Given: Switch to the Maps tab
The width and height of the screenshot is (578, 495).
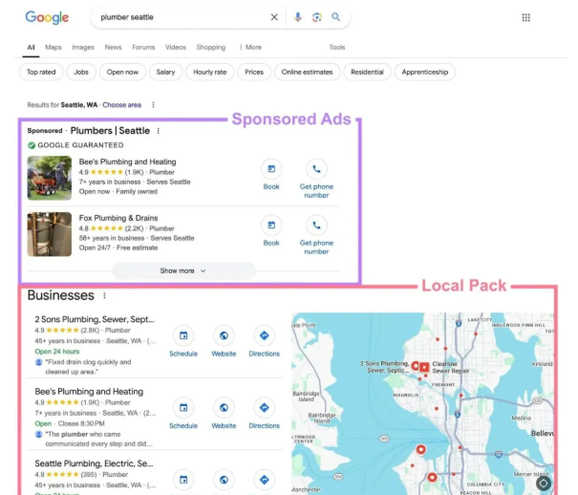Looking at the screenshot, I should (x=53, y=47).
